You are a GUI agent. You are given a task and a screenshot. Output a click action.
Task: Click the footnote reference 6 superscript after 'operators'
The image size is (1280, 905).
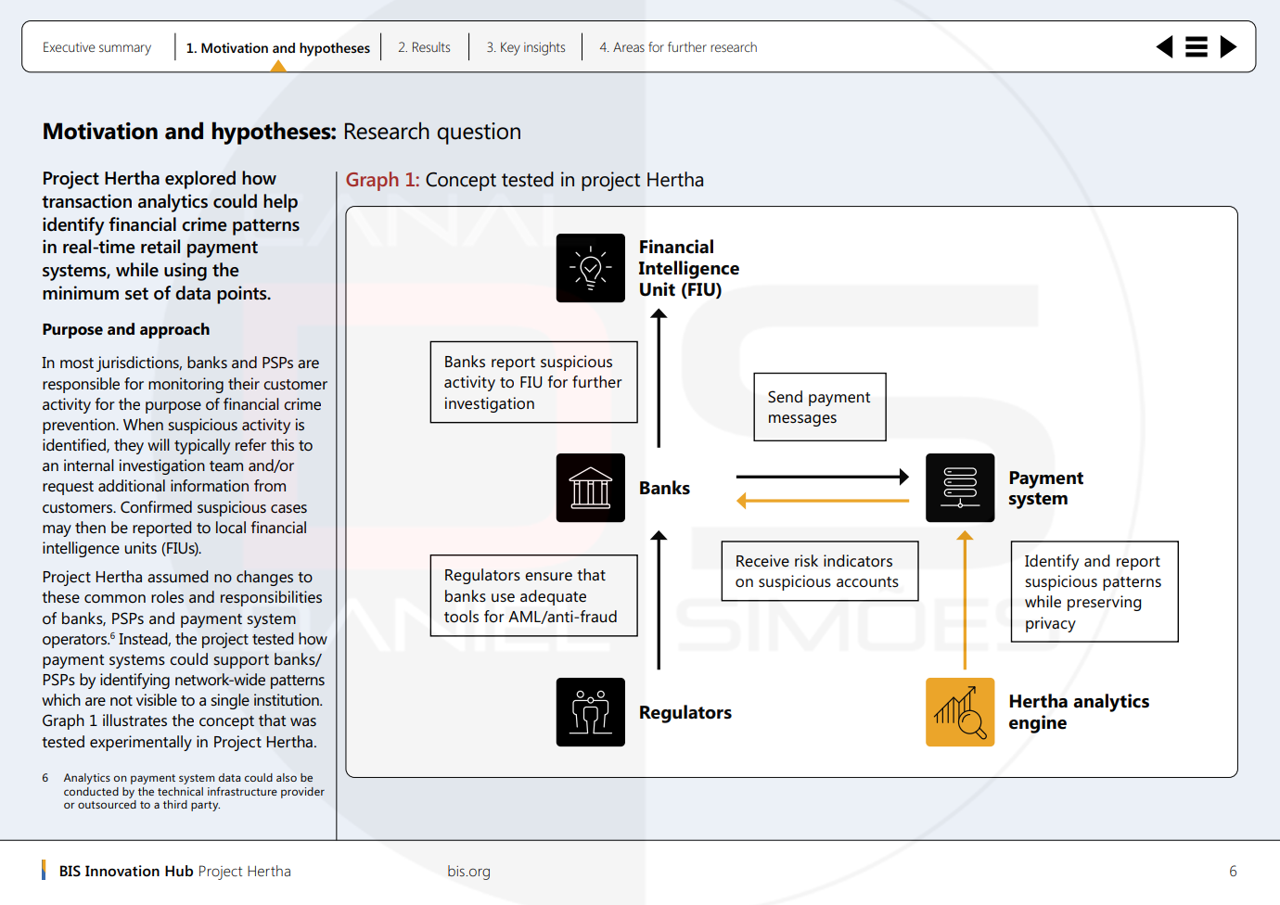coord(113,636)
